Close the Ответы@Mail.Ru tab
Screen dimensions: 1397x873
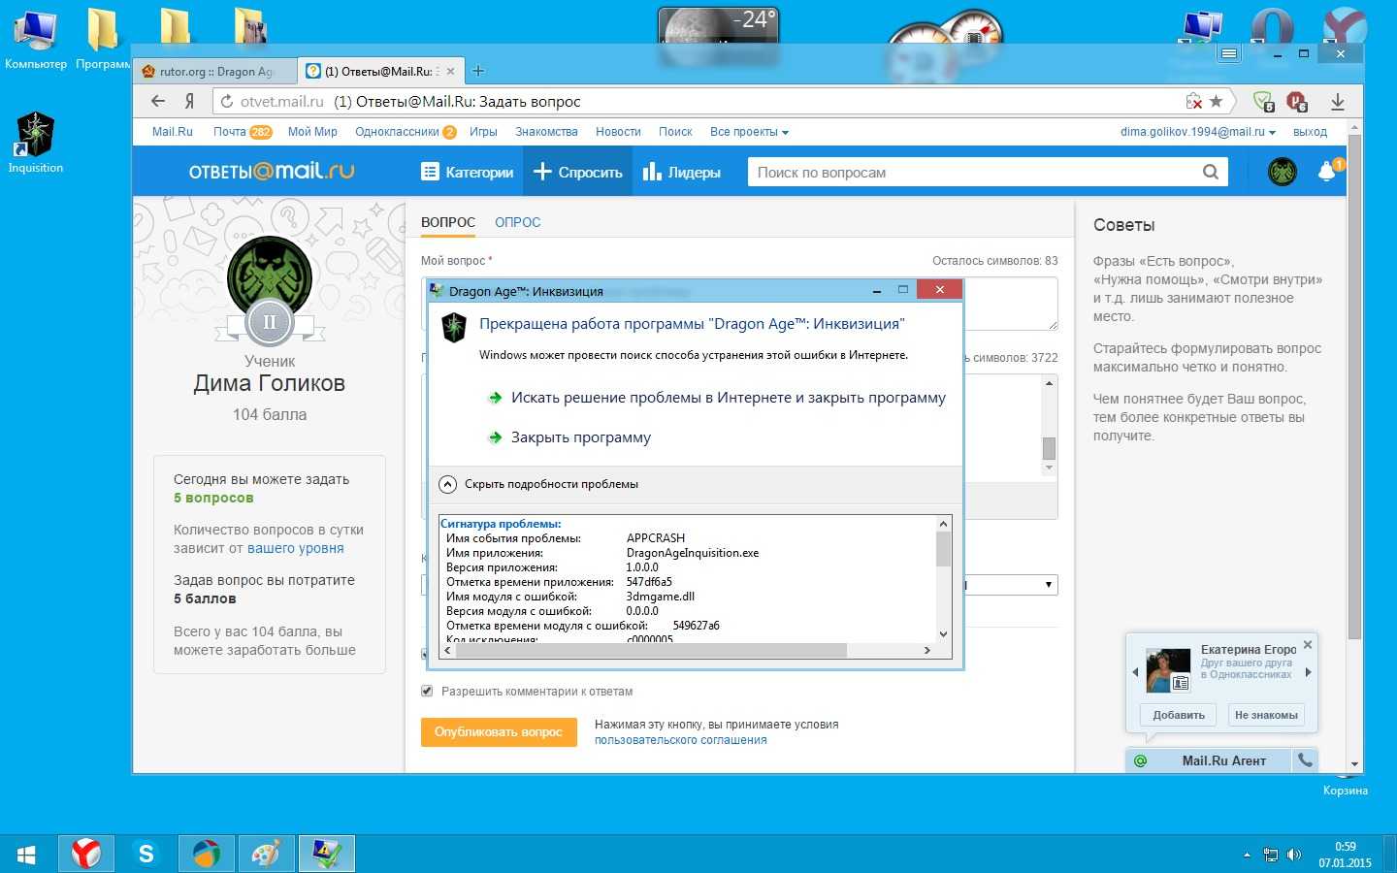click(450, 71)
